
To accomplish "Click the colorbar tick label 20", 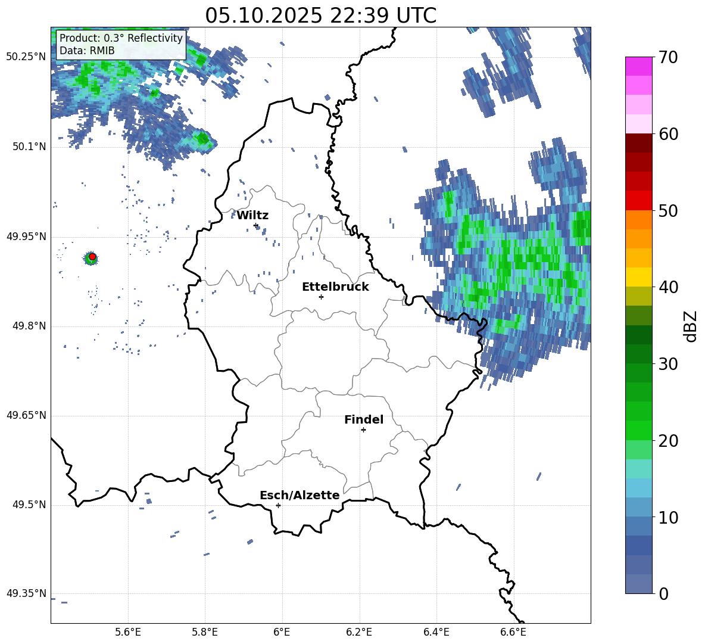I will coord(668,441).
